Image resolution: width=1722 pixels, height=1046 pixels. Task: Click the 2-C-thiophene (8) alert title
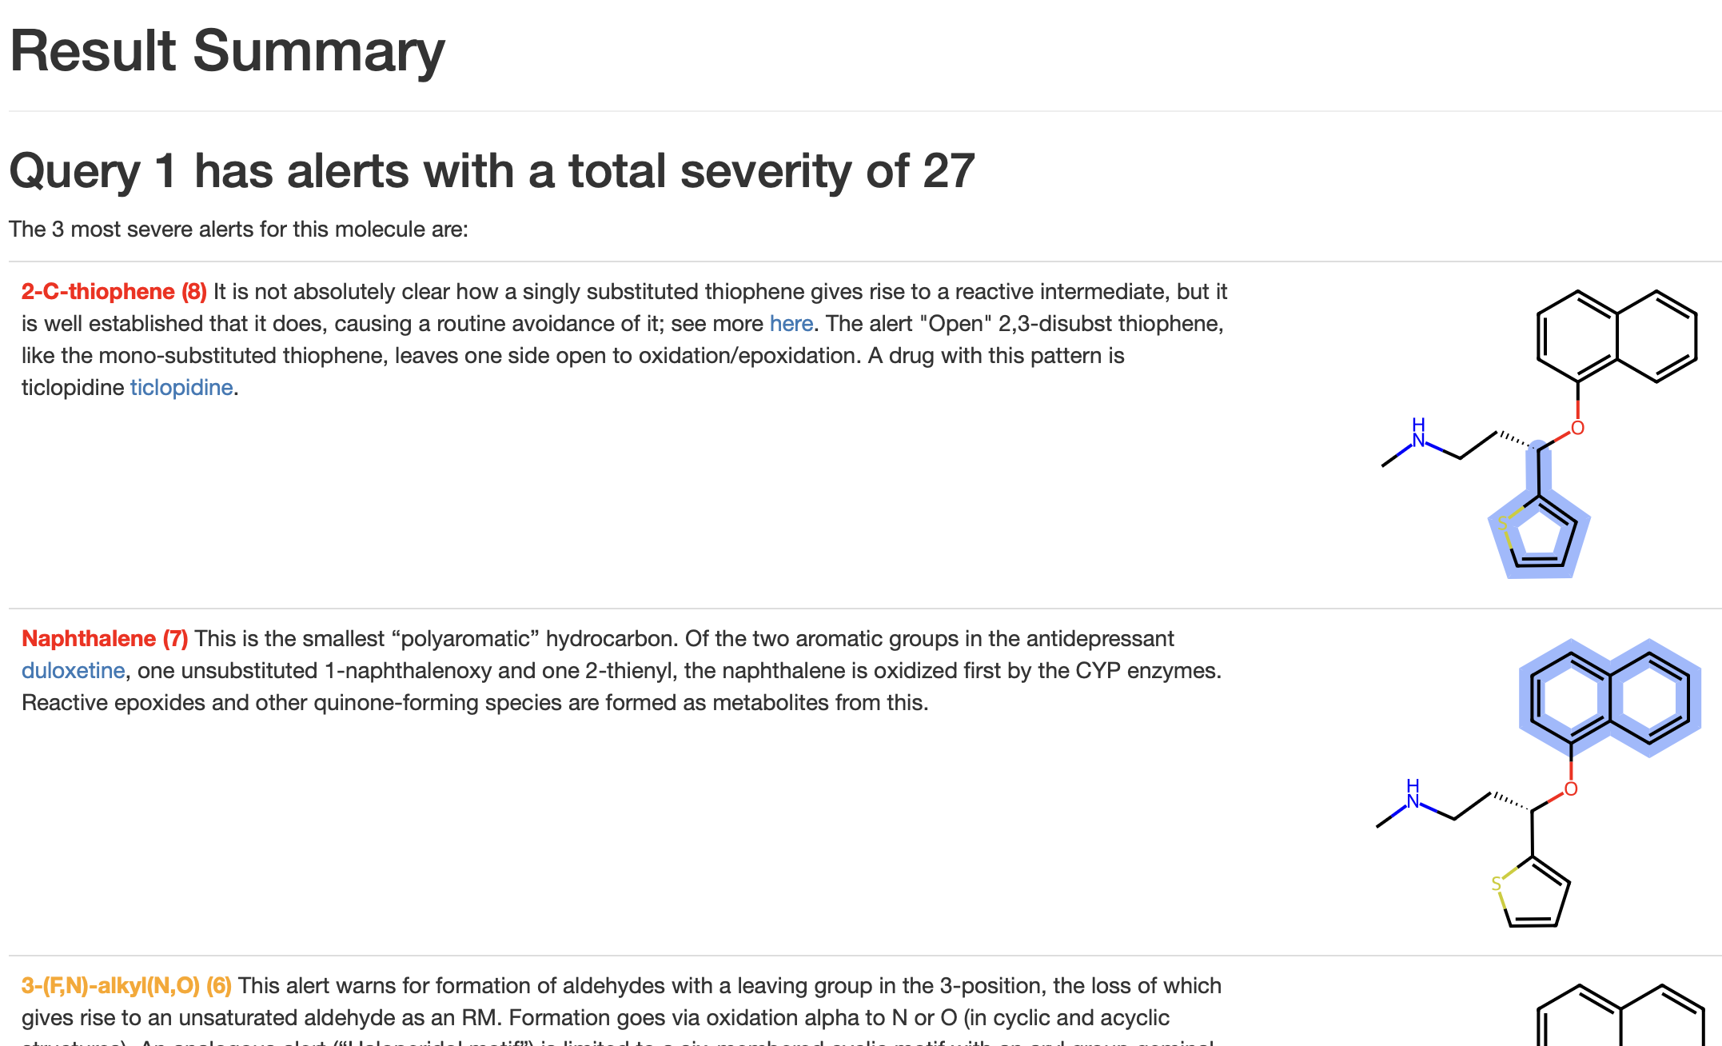point(114,292)
